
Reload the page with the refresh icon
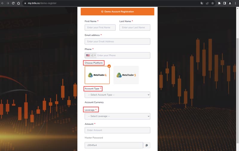[13, 3]
